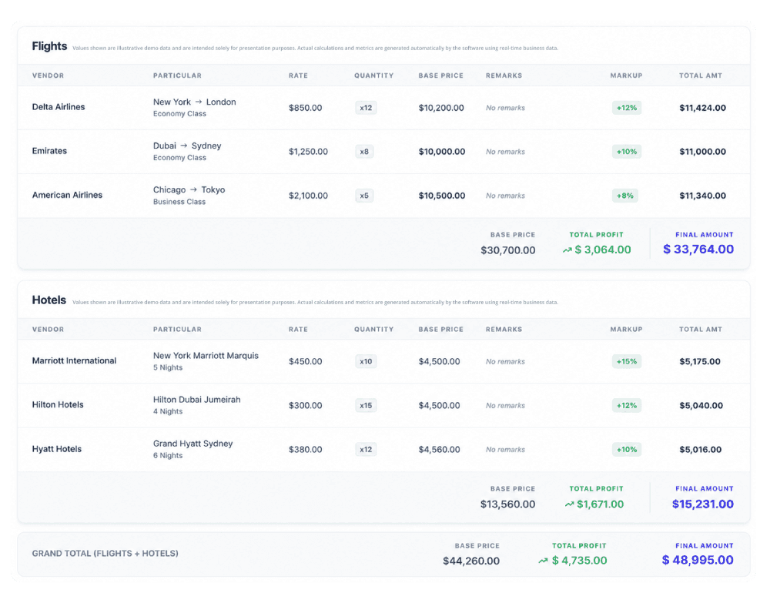
Task: Select the +15% markup badge for Marriott International
Action: [x=627, y=361]
